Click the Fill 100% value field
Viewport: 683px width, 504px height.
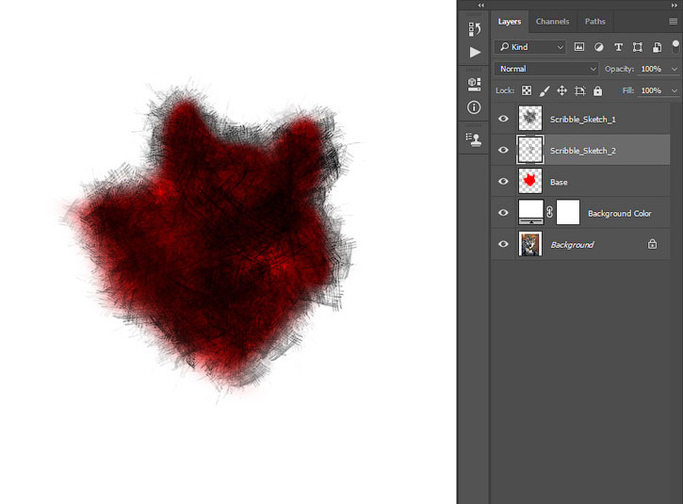click(x=651, y=90)
